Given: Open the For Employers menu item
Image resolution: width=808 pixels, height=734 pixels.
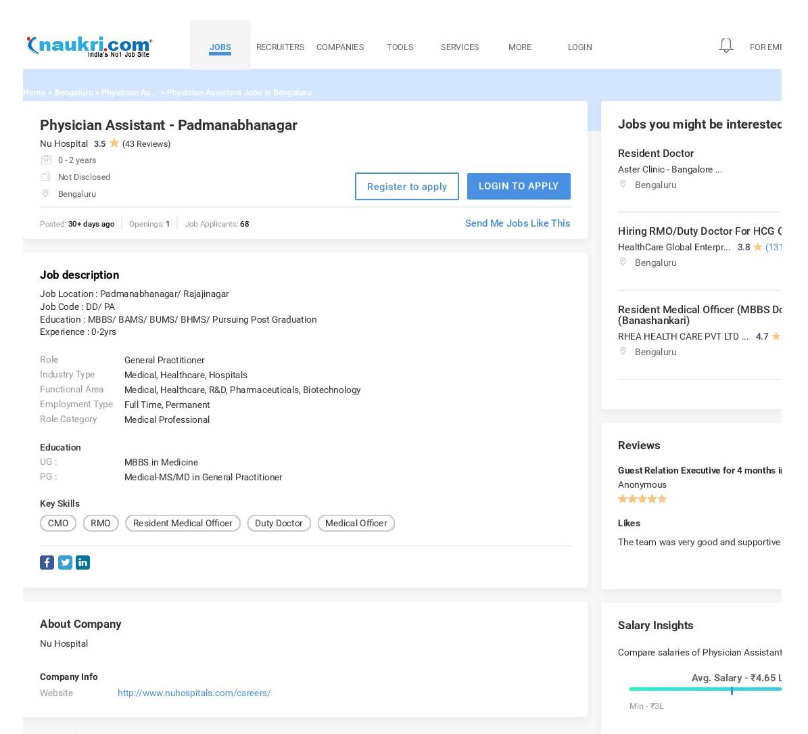Looking at the screenshot, I should coord(765,47).
